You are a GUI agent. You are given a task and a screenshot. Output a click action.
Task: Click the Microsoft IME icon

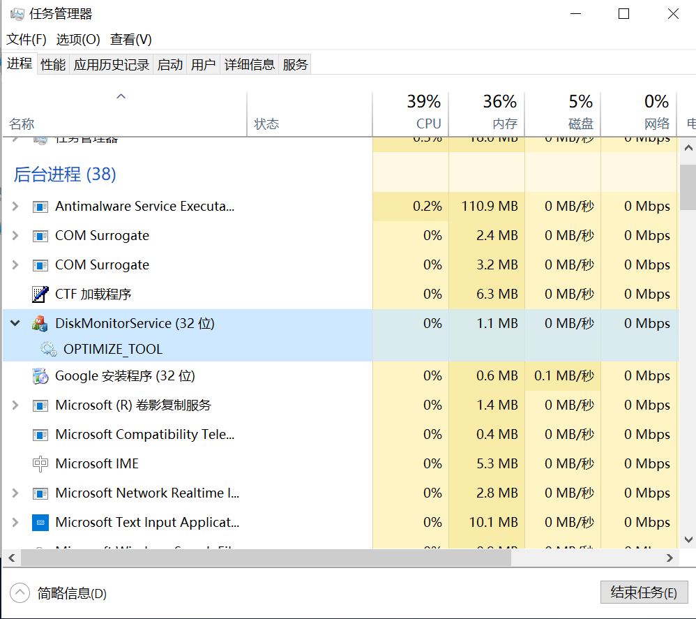click(x=40, y=464)
